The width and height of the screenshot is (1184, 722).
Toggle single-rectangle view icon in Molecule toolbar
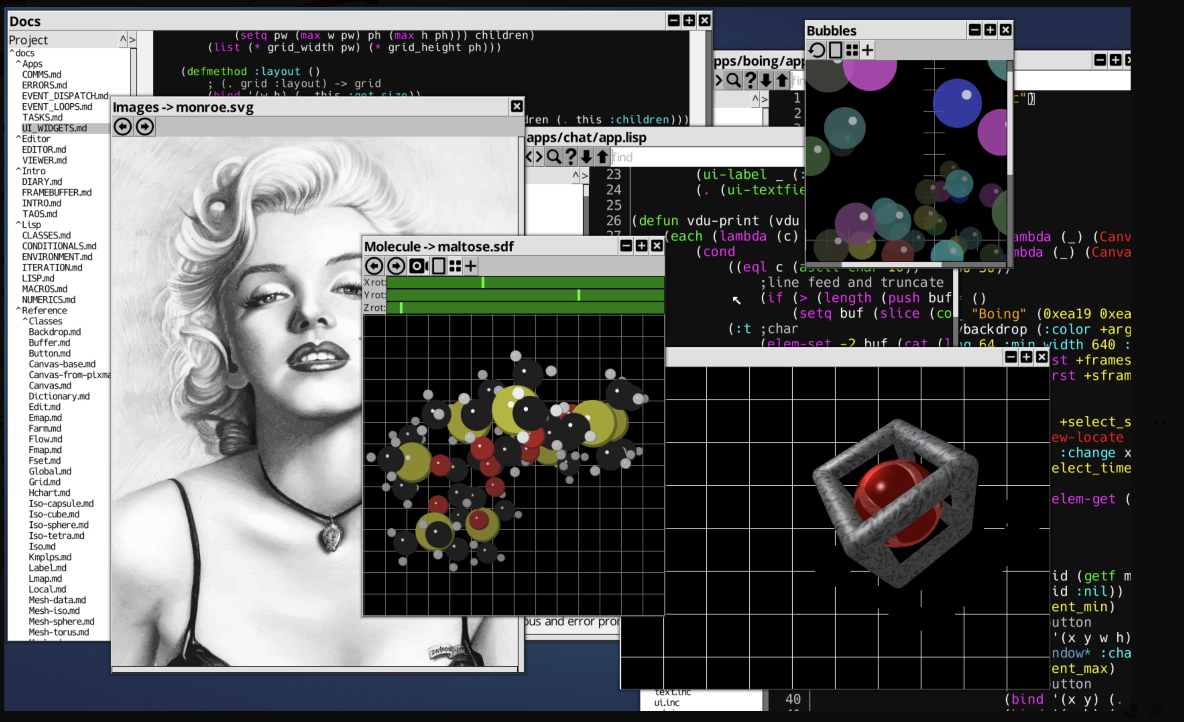[438, 266]
